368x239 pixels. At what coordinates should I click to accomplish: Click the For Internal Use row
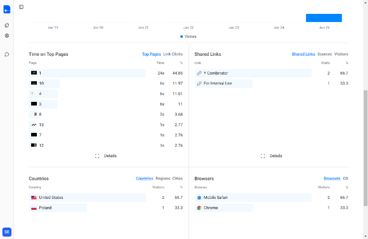click(x=271, y=84)
